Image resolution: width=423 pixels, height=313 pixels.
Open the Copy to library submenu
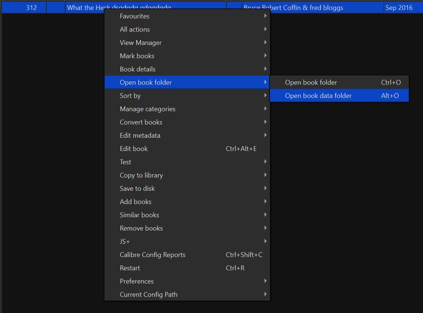click(141, 175)
